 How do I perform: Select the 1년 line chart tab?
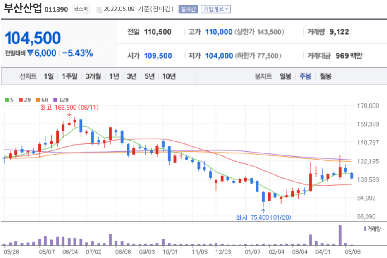click(x=114, y=76)
